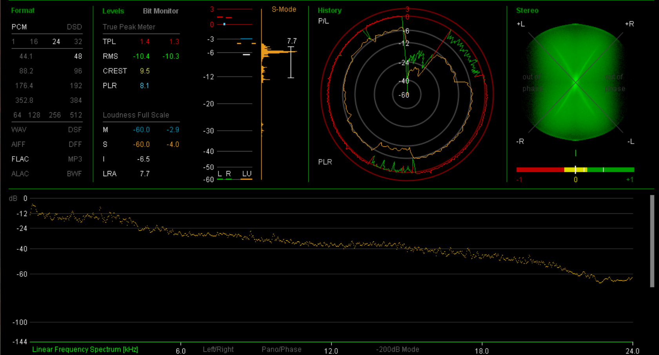659x355 pixels.
Task: Click the DSF file type label
Action: (x=75, y=130)
